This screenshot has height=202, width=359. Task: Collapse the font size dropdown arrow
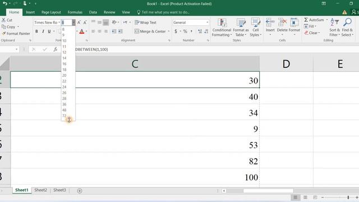73,22
